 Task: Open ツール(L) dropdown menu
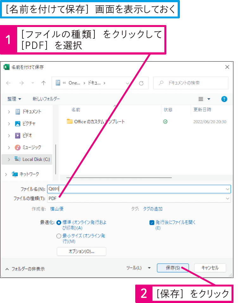click(138, 268)
